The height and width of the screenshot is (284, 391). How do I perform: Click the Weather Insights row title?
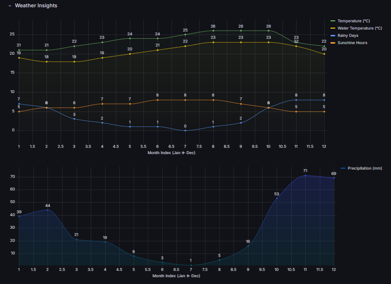(36, 6)
